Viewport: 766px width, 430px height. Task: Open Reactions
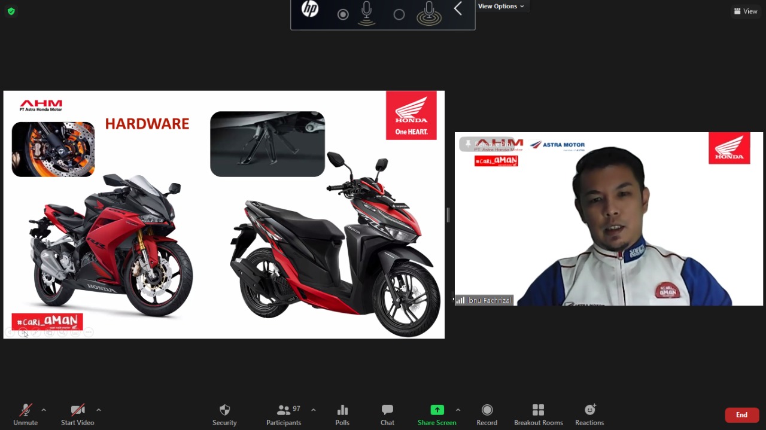point(589,414)
